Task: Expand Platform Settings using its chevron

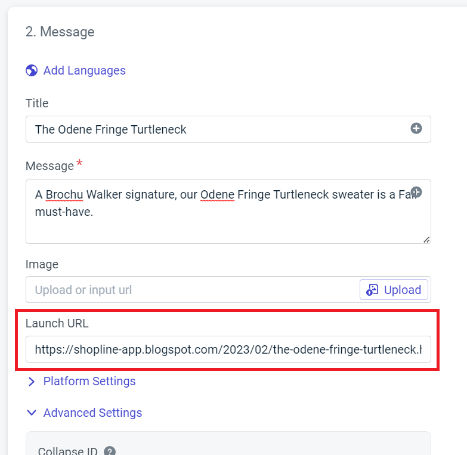Action: point(32,382)
